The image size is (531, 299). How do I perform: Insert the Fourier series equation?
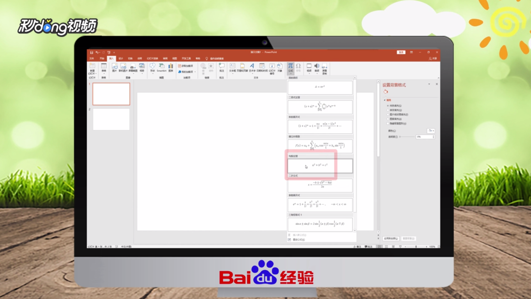(320, 146)
